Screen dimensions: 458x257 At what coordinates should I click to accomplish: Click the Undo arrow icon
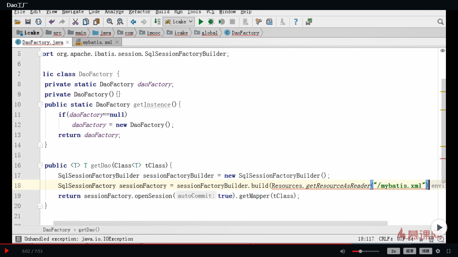pyautogui.click(x=52, y=22)
